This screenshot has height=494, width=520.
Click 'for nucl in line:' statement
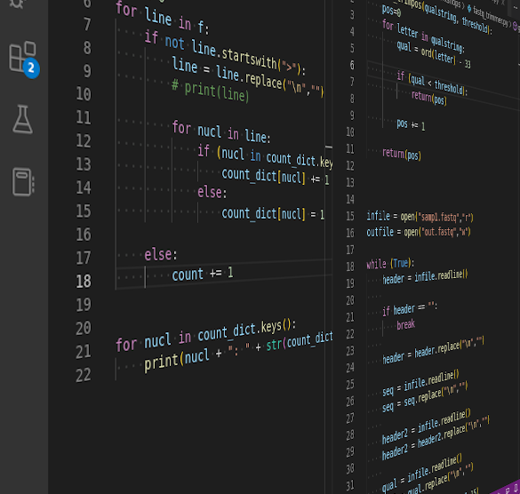point(221,132)
